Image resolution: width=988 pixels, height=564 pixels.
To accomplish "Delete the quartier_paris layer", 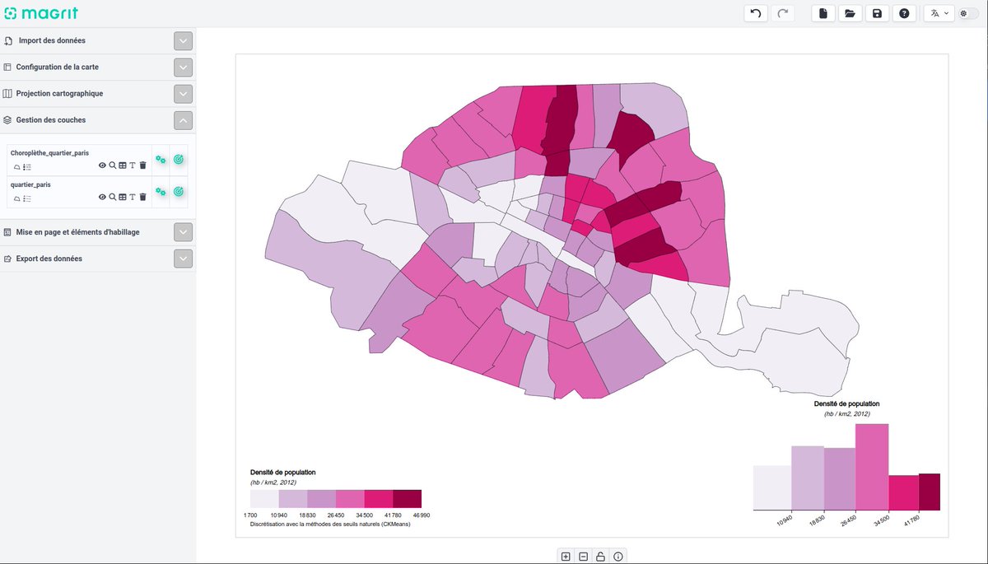I will (143, 196).
